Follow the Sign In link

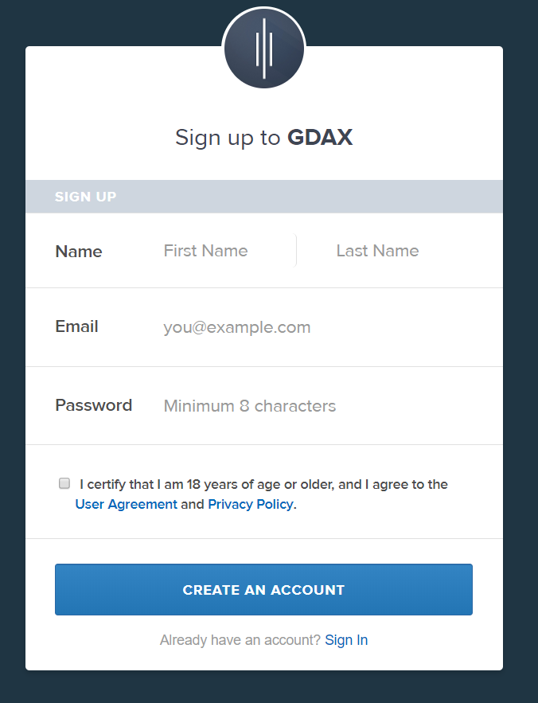[346, 640]
